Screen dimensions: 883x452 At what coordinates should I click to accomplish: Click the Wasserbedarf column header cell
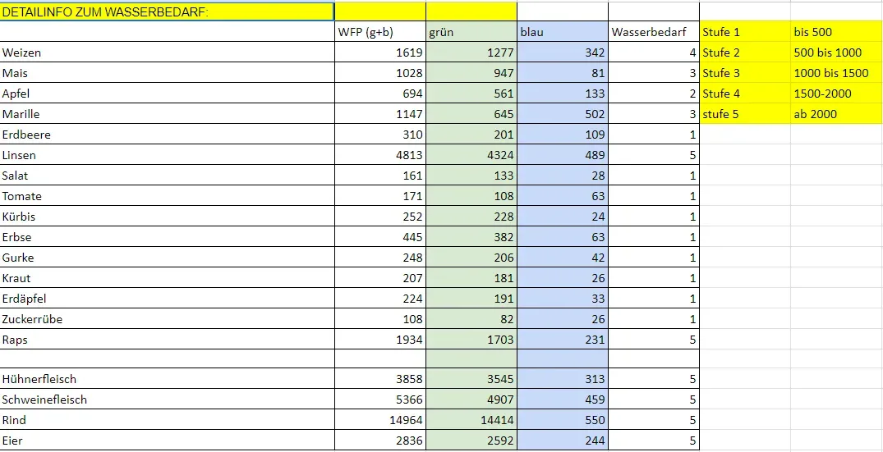[x=654, y=32]
